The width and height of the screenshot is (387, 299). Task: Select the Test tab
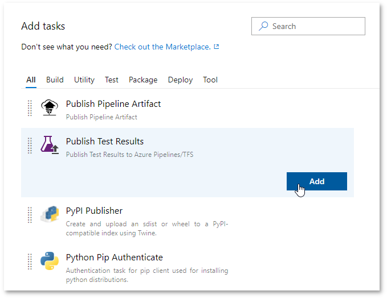pyautogui.click(x=112, y=80)
